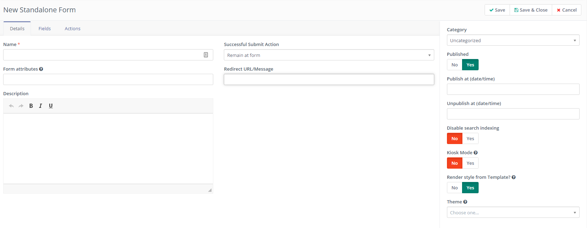Enable Kiosk Mode by selecting Yes
The image size is (587, 228).
click(x=470, y=163)
